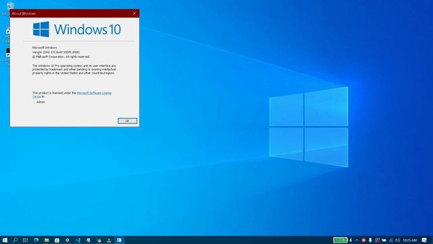Show hidden system tray icons
Screen dimensions: 433x244
pyautogui.click(x=357, y=240)
